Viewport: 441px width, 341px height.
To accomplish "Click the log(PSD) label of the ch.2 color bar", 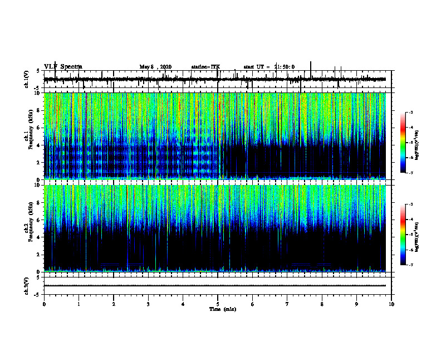I will click(417, 237).
